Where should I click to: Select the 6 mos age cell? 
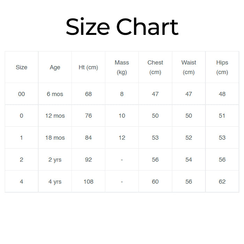point(55,94)
